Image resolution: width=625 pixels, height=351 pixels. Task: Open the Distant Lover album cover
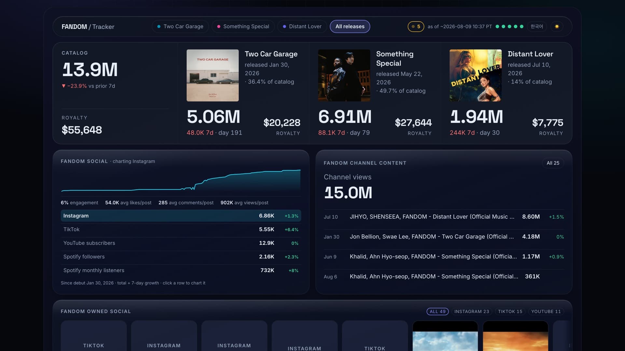pos(476,75)
